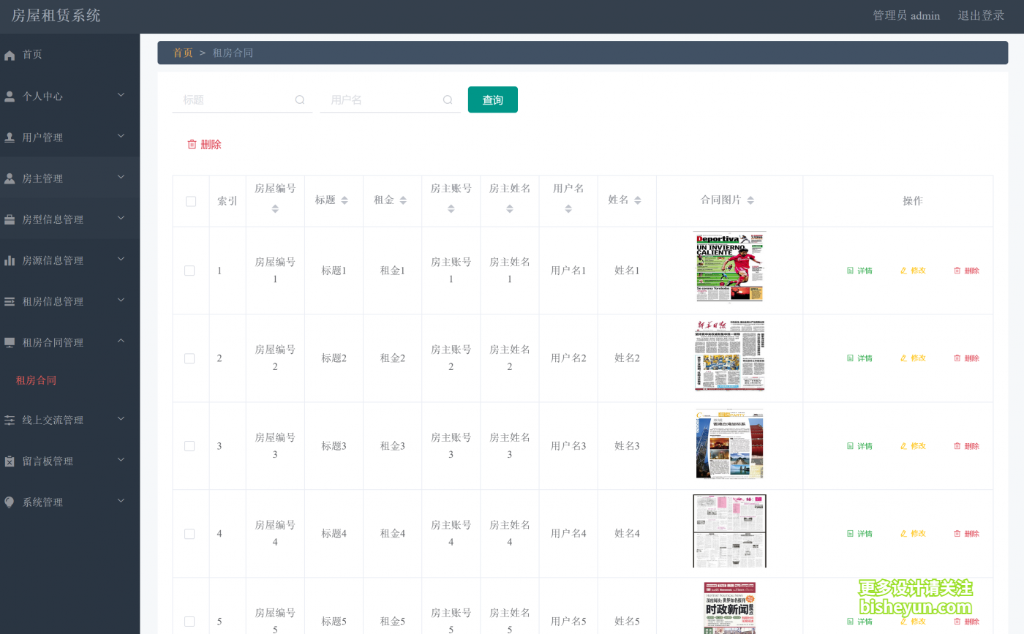Click the sort arrows on 姓名 column

click(638, 200)
